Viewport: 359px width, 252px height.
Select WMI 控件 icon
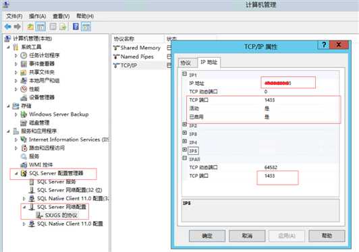24,164
